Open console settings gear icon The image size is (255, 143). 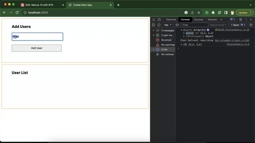[x=251, y=25]
